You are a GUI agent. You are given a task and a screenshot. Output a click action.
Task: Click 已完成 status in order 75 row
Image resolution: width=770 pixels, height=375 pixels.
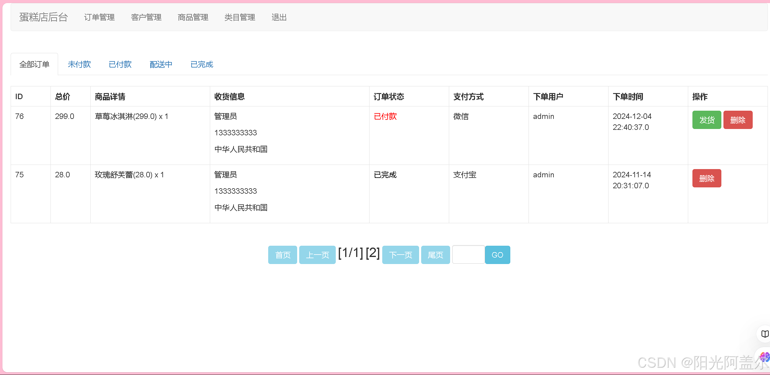tap(385, 175)
